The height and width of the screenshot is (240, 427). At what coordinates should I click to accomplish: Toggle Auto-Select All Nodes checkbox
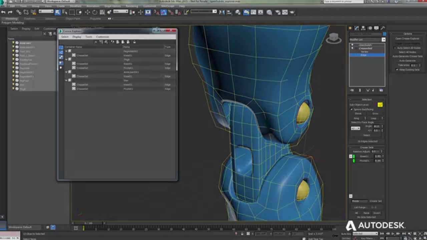click(x=395, y=48)
